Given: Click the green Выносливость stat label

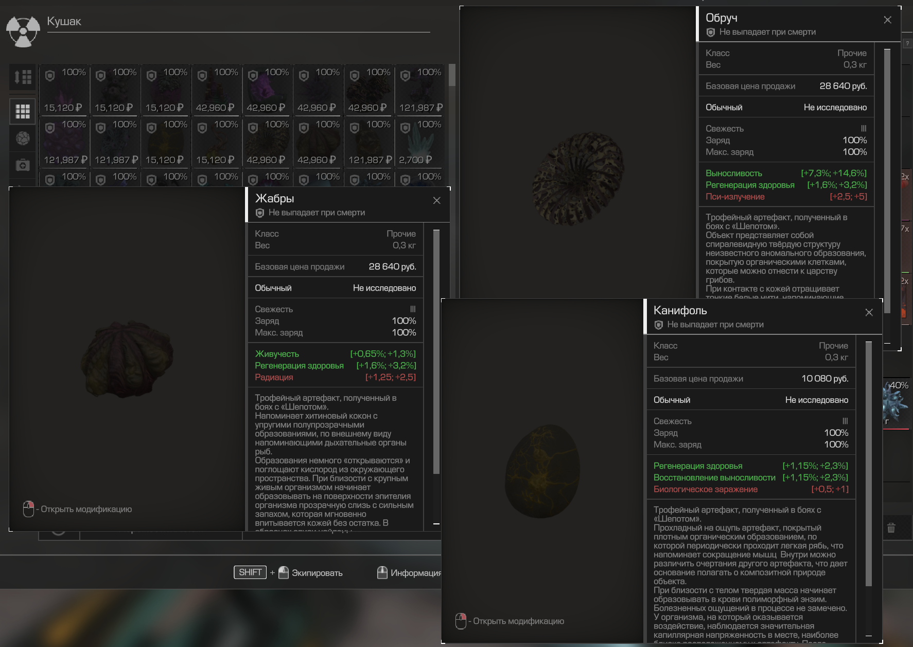Looking at the screenshot, I should coord(734,173).
